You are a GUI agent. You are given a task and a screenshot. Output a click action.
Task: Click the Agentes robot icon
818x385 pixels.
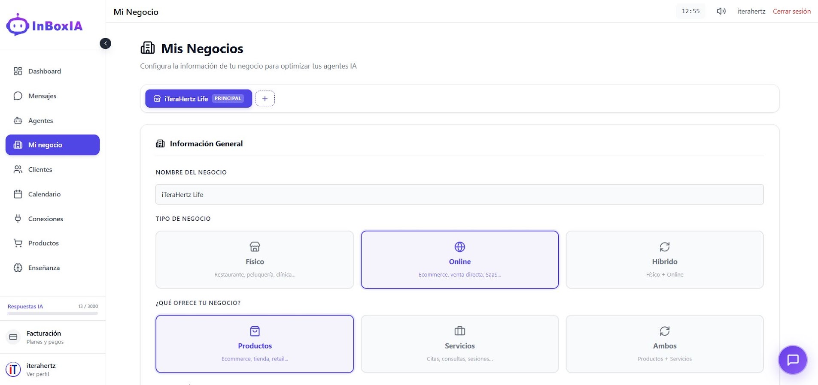(x=18, y=120)
